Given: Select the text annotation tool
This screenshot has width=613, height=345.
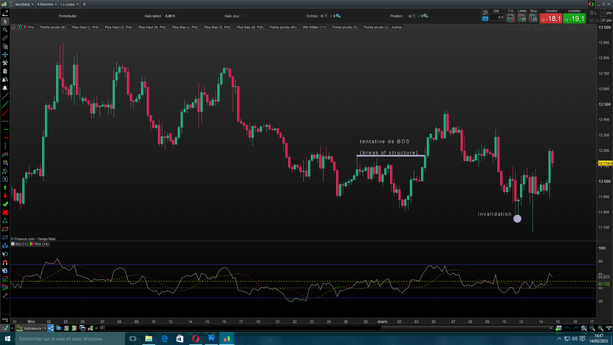Looking at the screenshot, I should point(5,179).
